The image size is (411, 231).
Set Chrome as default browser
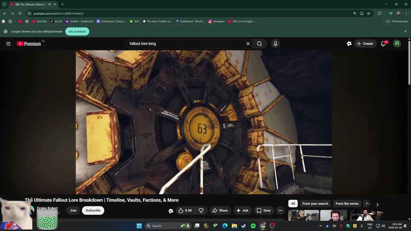click(77, 31)
